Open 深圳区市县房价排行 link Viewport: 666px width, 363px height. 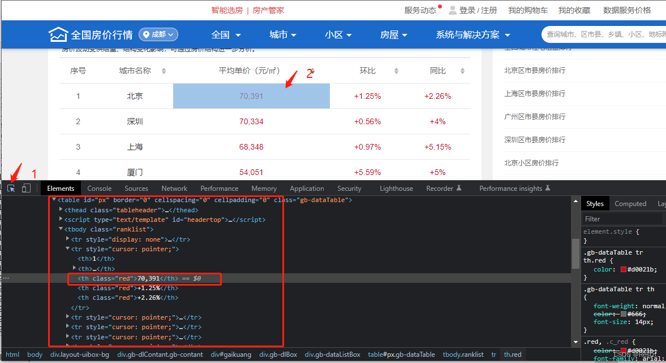[x=535, y=140]
